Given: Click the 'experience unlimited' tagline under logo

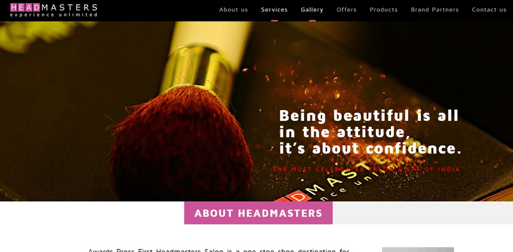Looking at the screenshot, I should 54,15.
